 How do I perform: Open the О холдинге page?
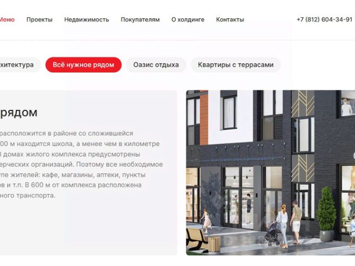click(x=187, y=20)
